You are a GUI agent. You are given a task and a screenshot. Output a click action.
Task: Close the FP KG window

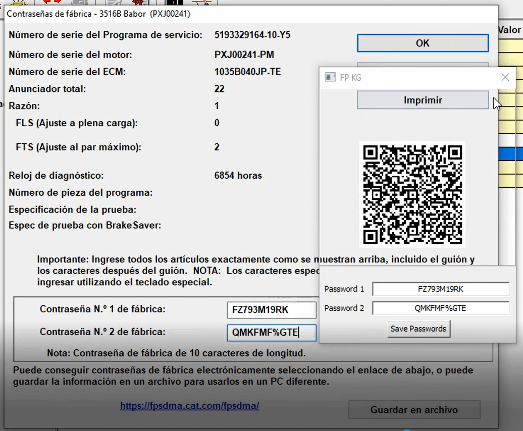click(505, 77)
